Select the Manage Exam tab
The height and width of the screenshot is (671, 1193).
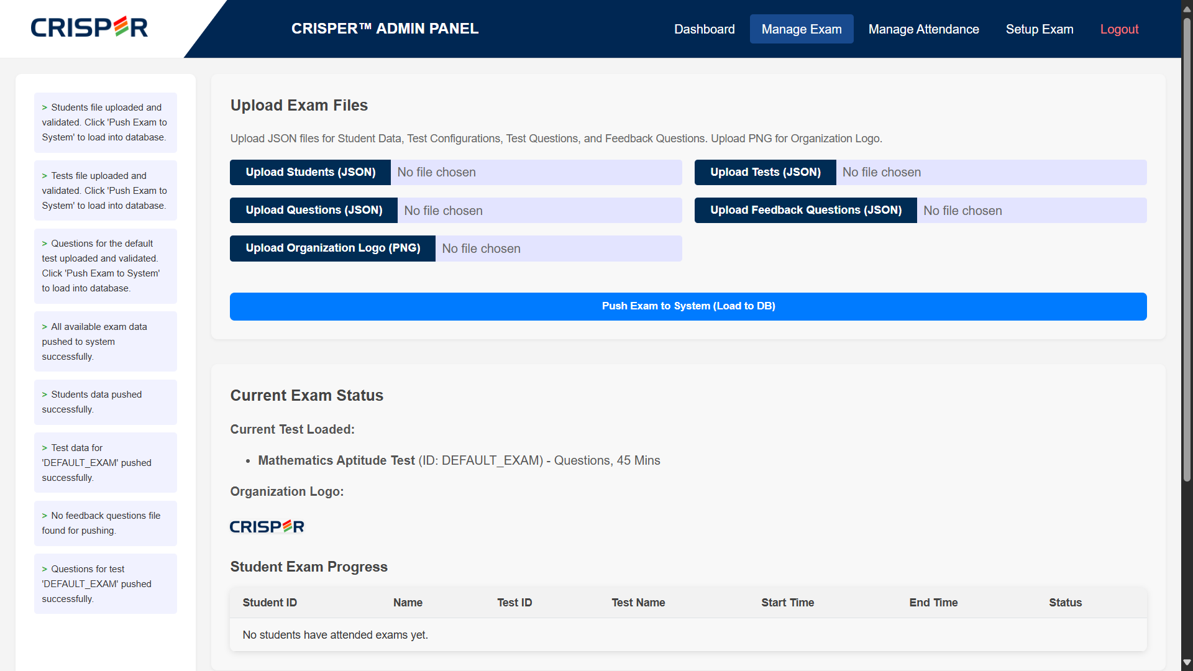pos(802,29)
